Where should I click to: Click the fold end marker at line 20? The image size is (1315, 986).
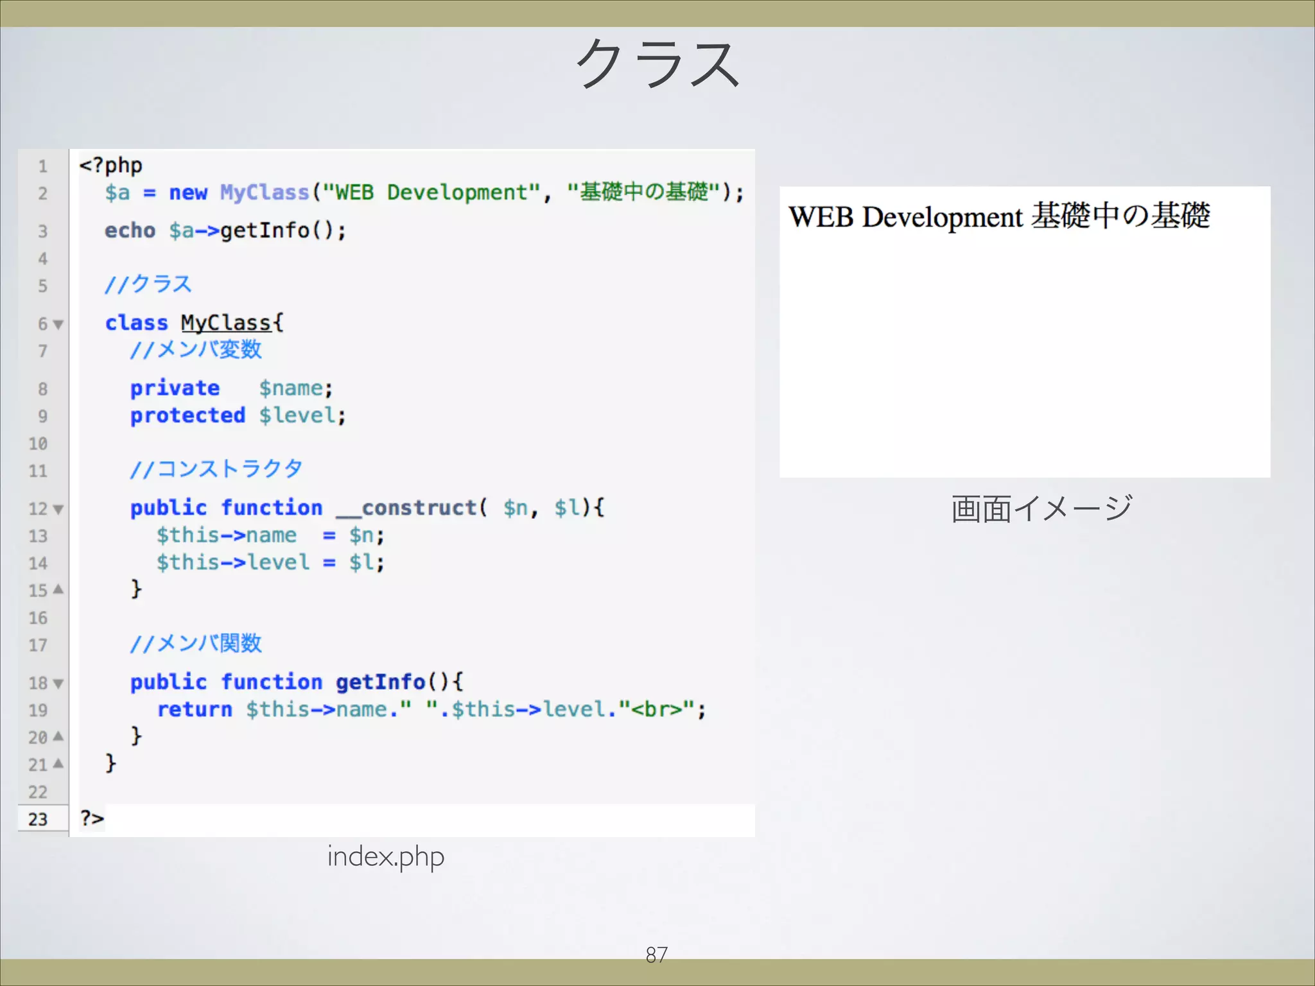58,736
